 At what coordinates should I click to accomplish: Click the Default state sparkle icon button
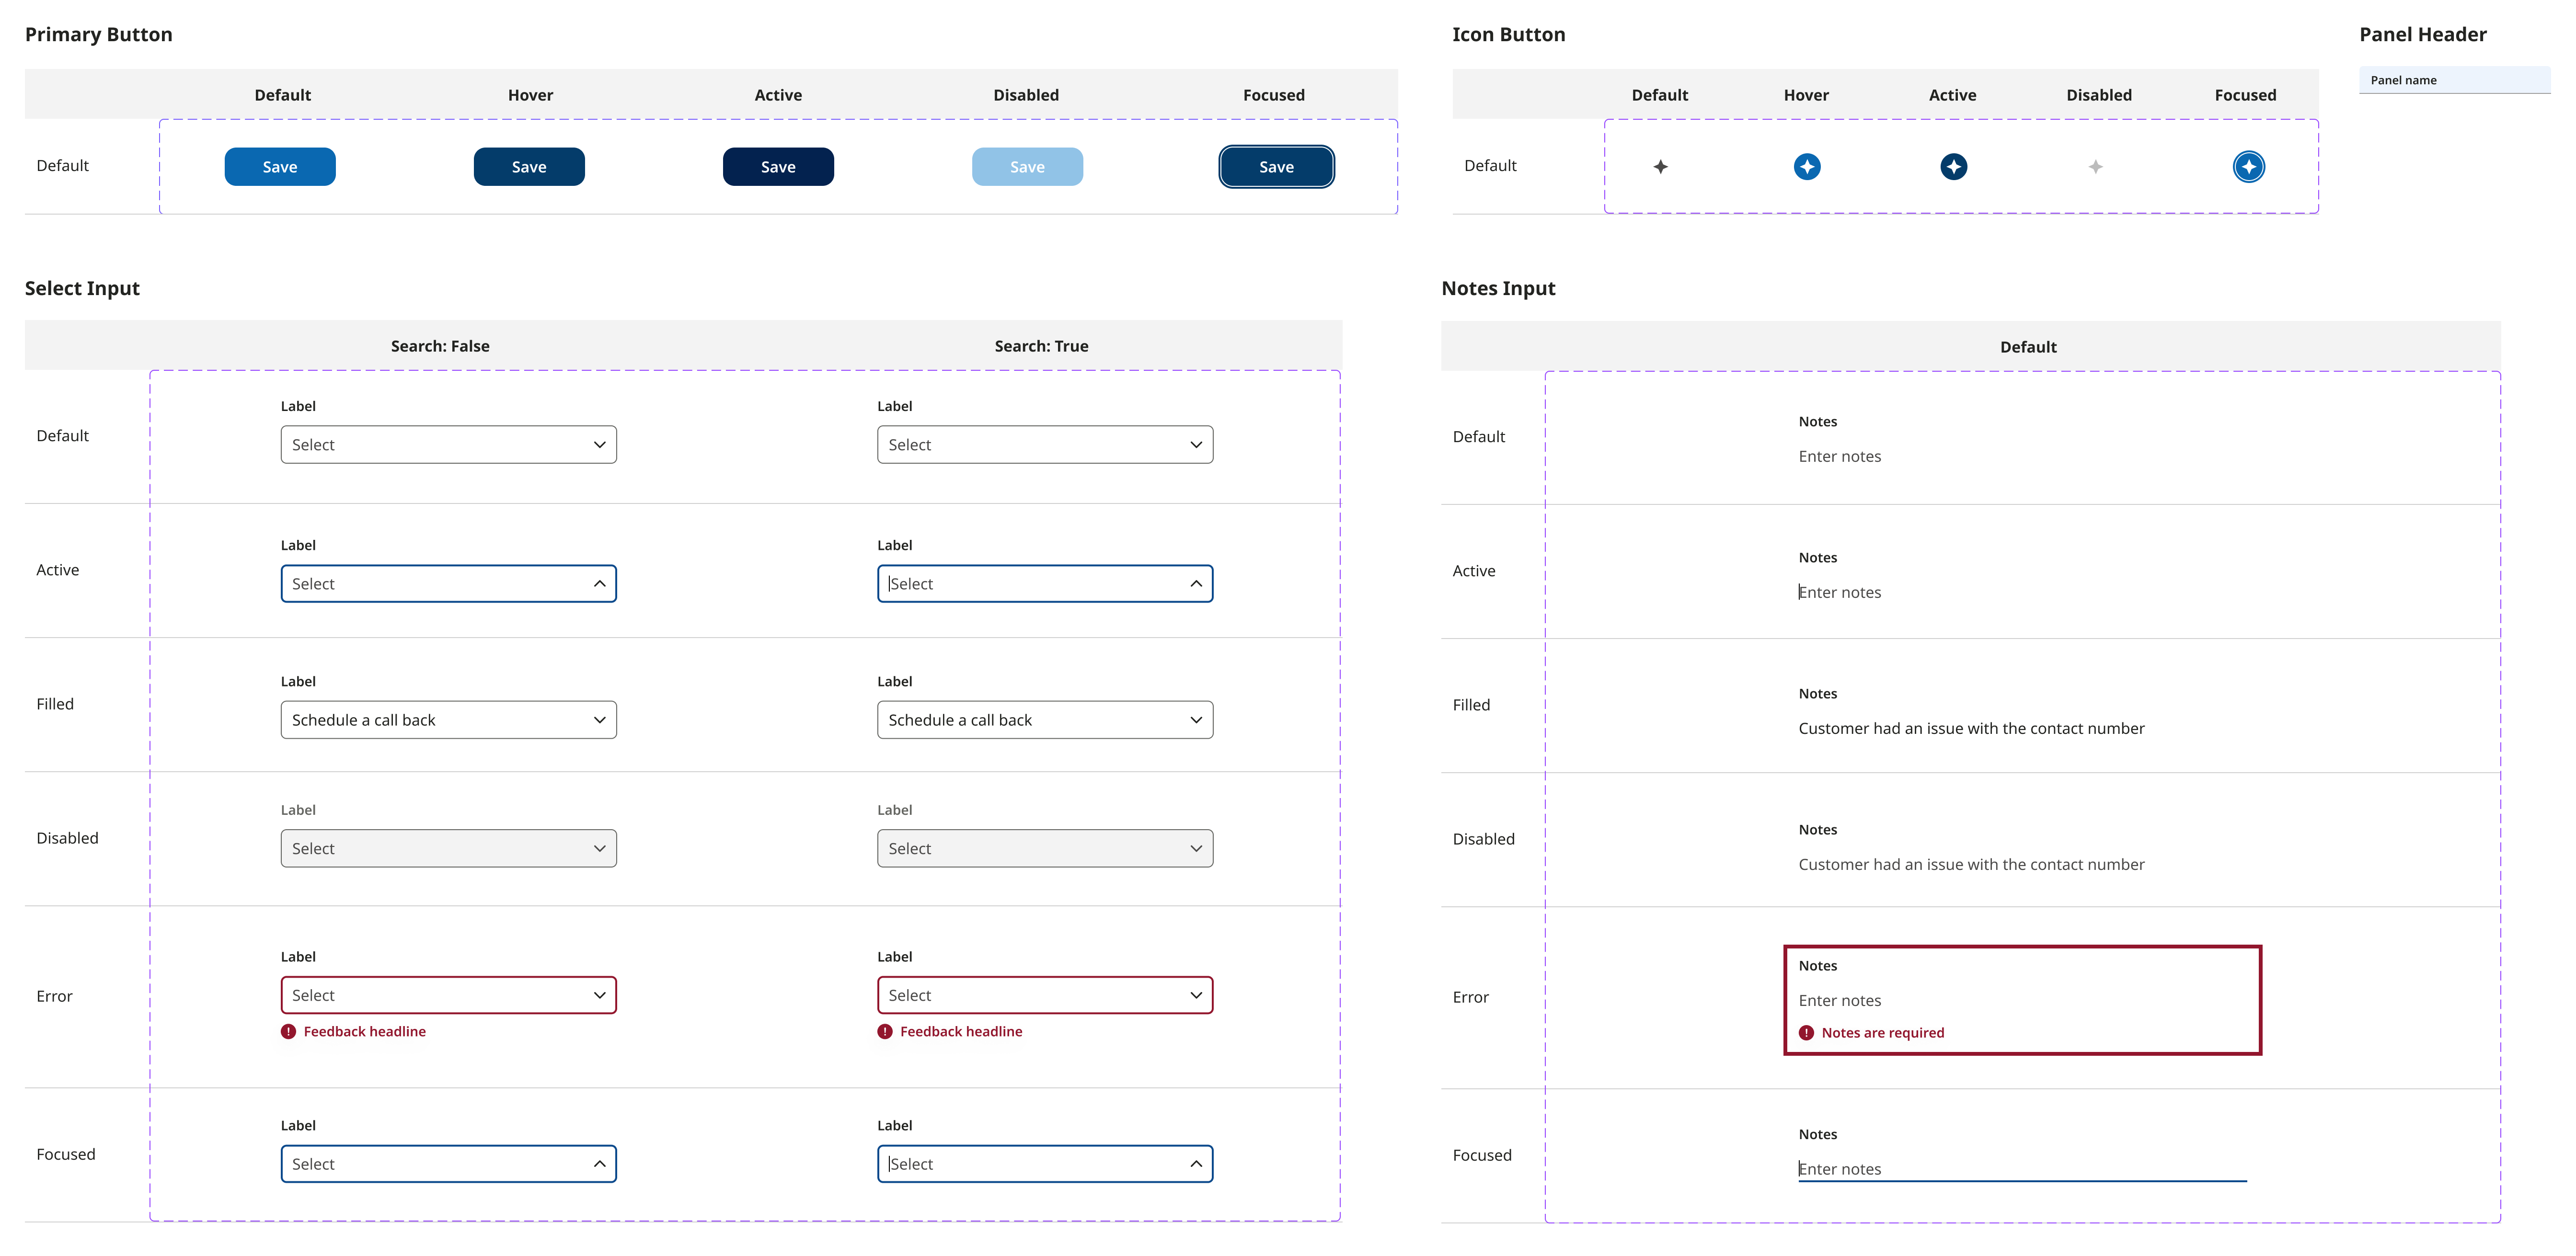click(x=1660, y=166)
